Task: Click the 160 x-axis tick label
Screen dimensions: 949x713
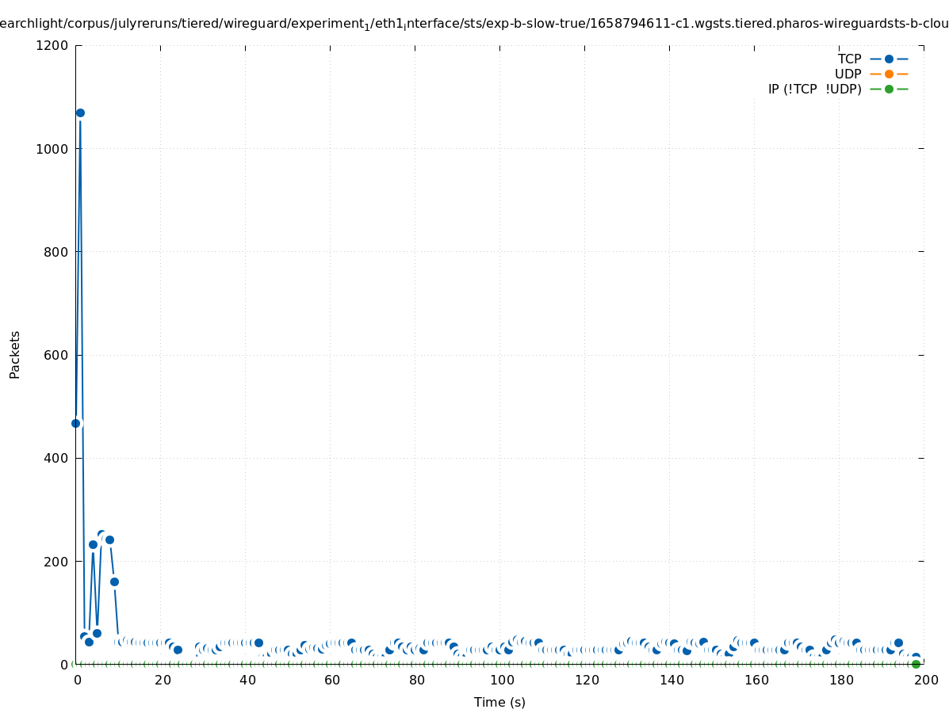Action: click(756, 680)
